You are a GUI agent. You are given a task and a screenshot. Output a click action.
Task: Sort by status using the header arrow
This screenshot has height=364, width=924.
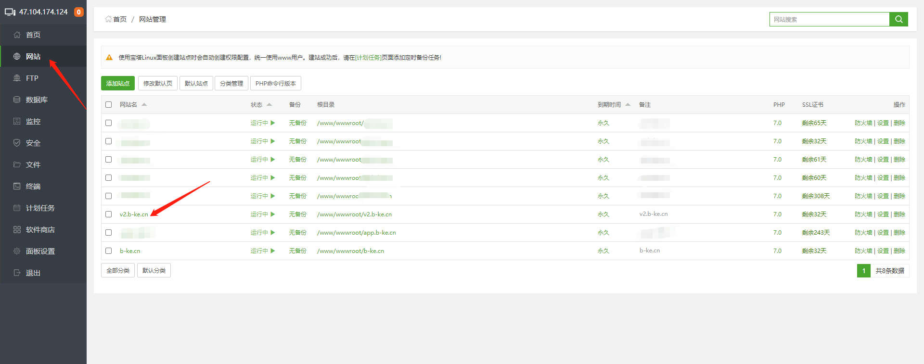tap(269, 105)
